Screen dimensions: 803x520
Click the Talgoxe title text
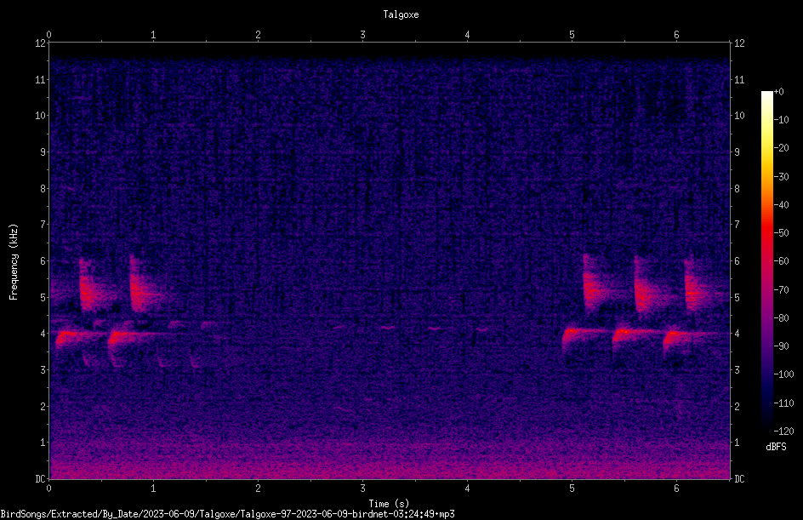[x=401, y=14]
